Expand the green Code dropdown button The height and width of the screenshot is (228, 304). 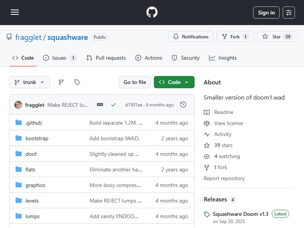[174, 82]
